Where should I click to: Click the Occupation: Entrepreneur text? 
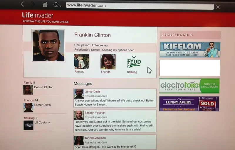coord(91,45)
